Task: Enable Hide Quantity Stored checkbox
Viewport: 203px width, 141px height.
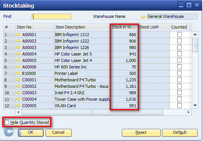Action: [x=6, y=122]
